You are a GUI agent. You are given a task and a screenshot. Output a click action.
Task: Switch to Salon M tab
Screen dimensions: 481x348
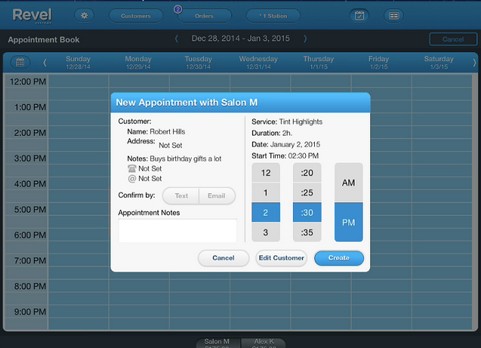coord(218,343)
